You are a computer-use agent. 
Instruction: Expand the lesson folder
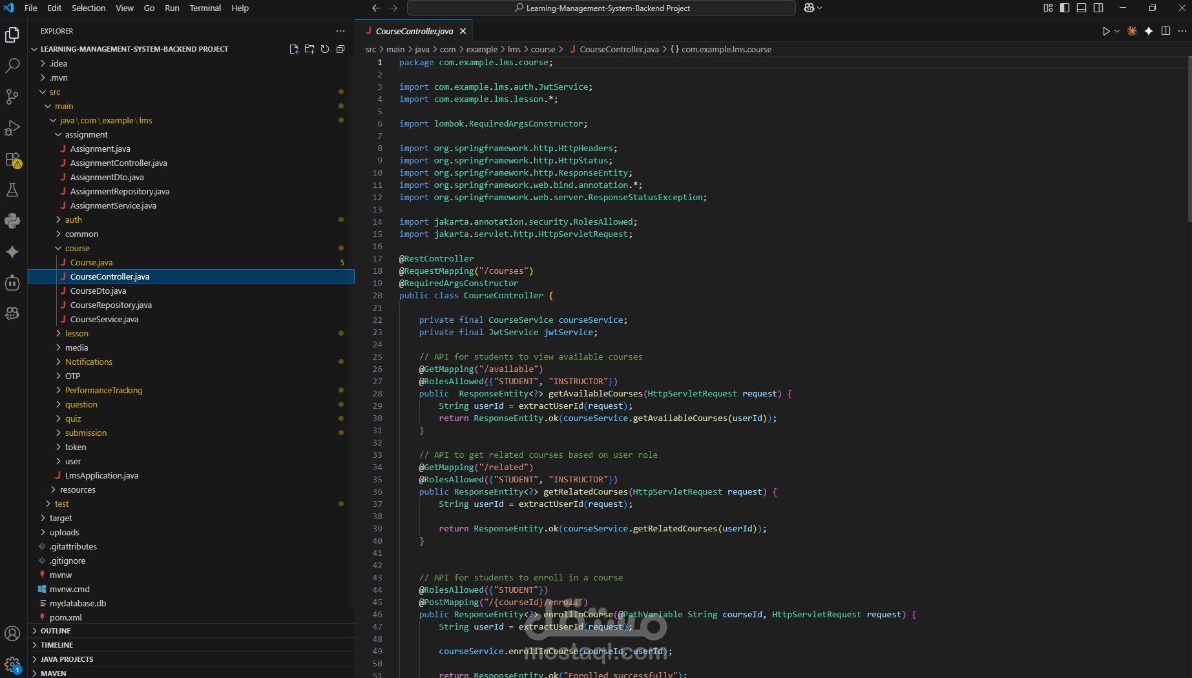tap(76, 333)
